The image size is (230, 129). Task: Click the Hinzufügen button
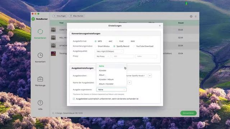pos(60,16)
